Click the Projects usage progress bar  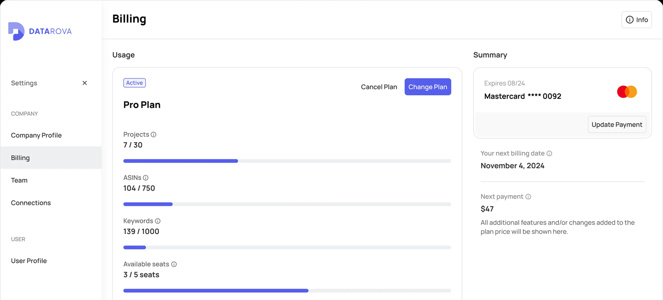click(287, 161)
